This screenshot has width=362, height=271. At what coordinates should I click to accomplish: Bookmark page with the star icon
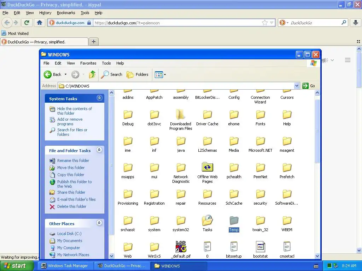[264, 23]
